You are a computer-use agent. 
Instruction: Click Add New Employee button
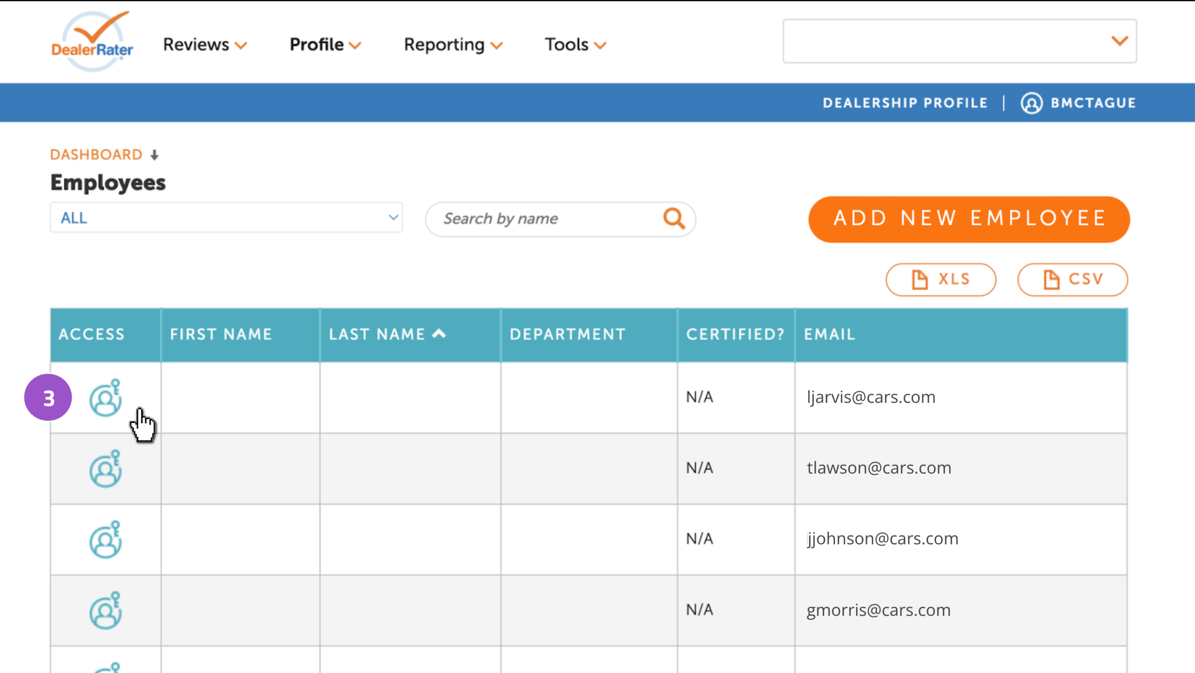[969, 219]
